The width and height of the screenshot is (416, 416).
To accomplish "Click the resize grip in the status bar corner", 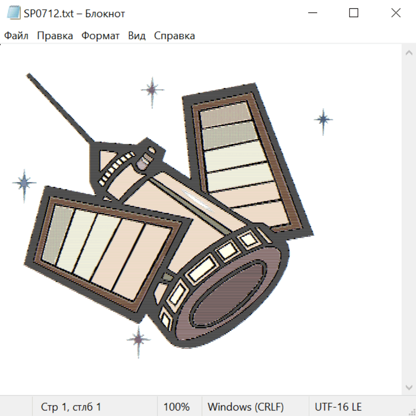I will [411, 411].
